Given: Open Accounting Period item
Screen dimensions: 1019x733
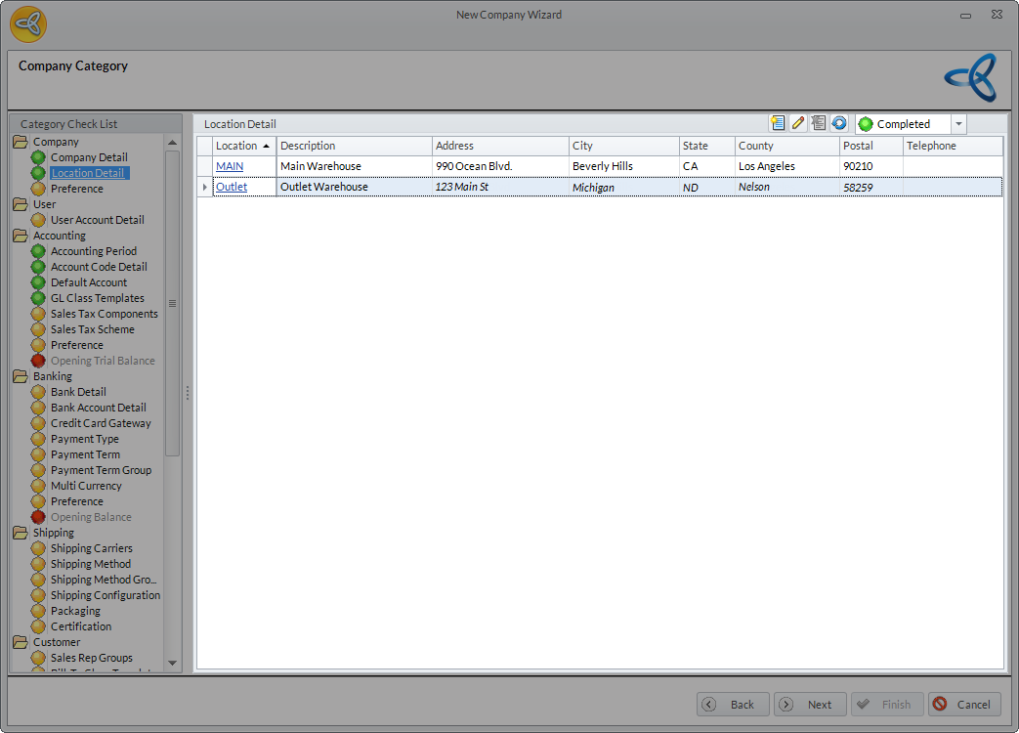Looking at the screenshot, I should tap(94, 251).
